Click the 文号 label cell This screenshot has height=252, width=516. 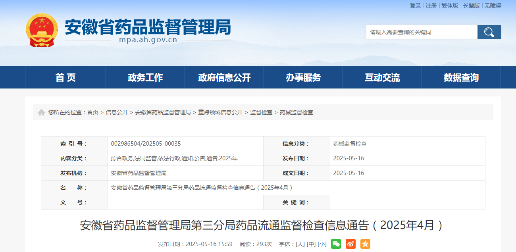75,202
